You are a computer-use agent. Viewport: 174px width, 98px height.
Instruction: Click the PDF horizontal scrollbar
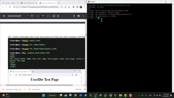[39, 85]
